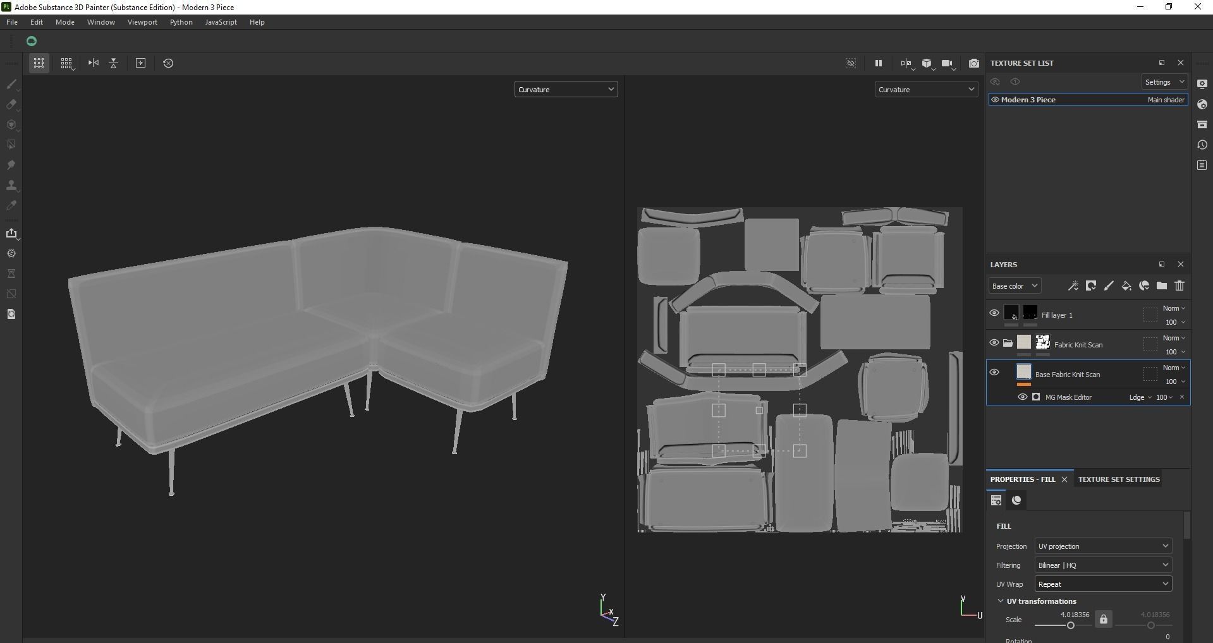This screenshot has height=643, width=1213.
Task: Open the Mode menu
Action: tap(65, 22)
